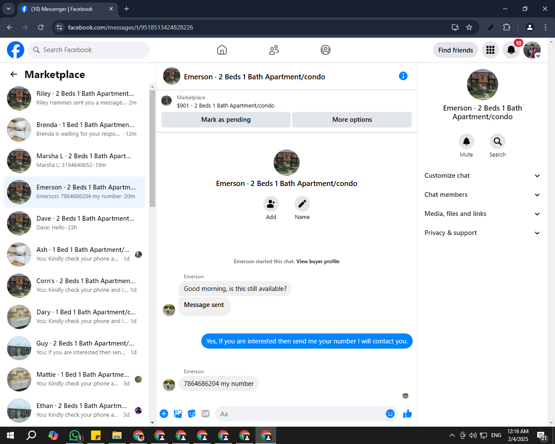Open the Windows notification center

pos(542,435)
